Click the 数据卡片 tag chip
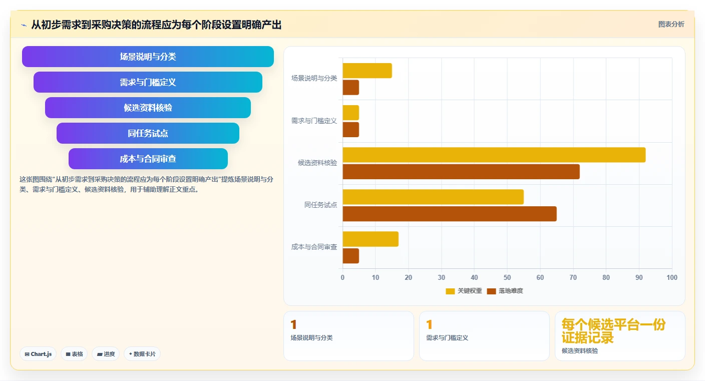705x381 pixels. [x=142, y=354]
